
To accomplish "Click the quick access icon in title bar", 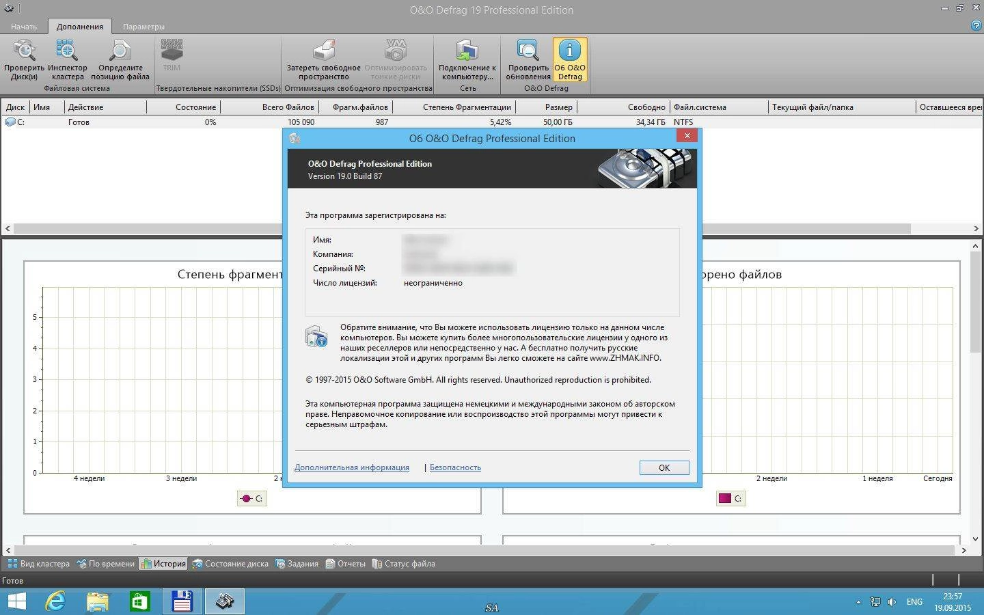I will pos(9,9).
